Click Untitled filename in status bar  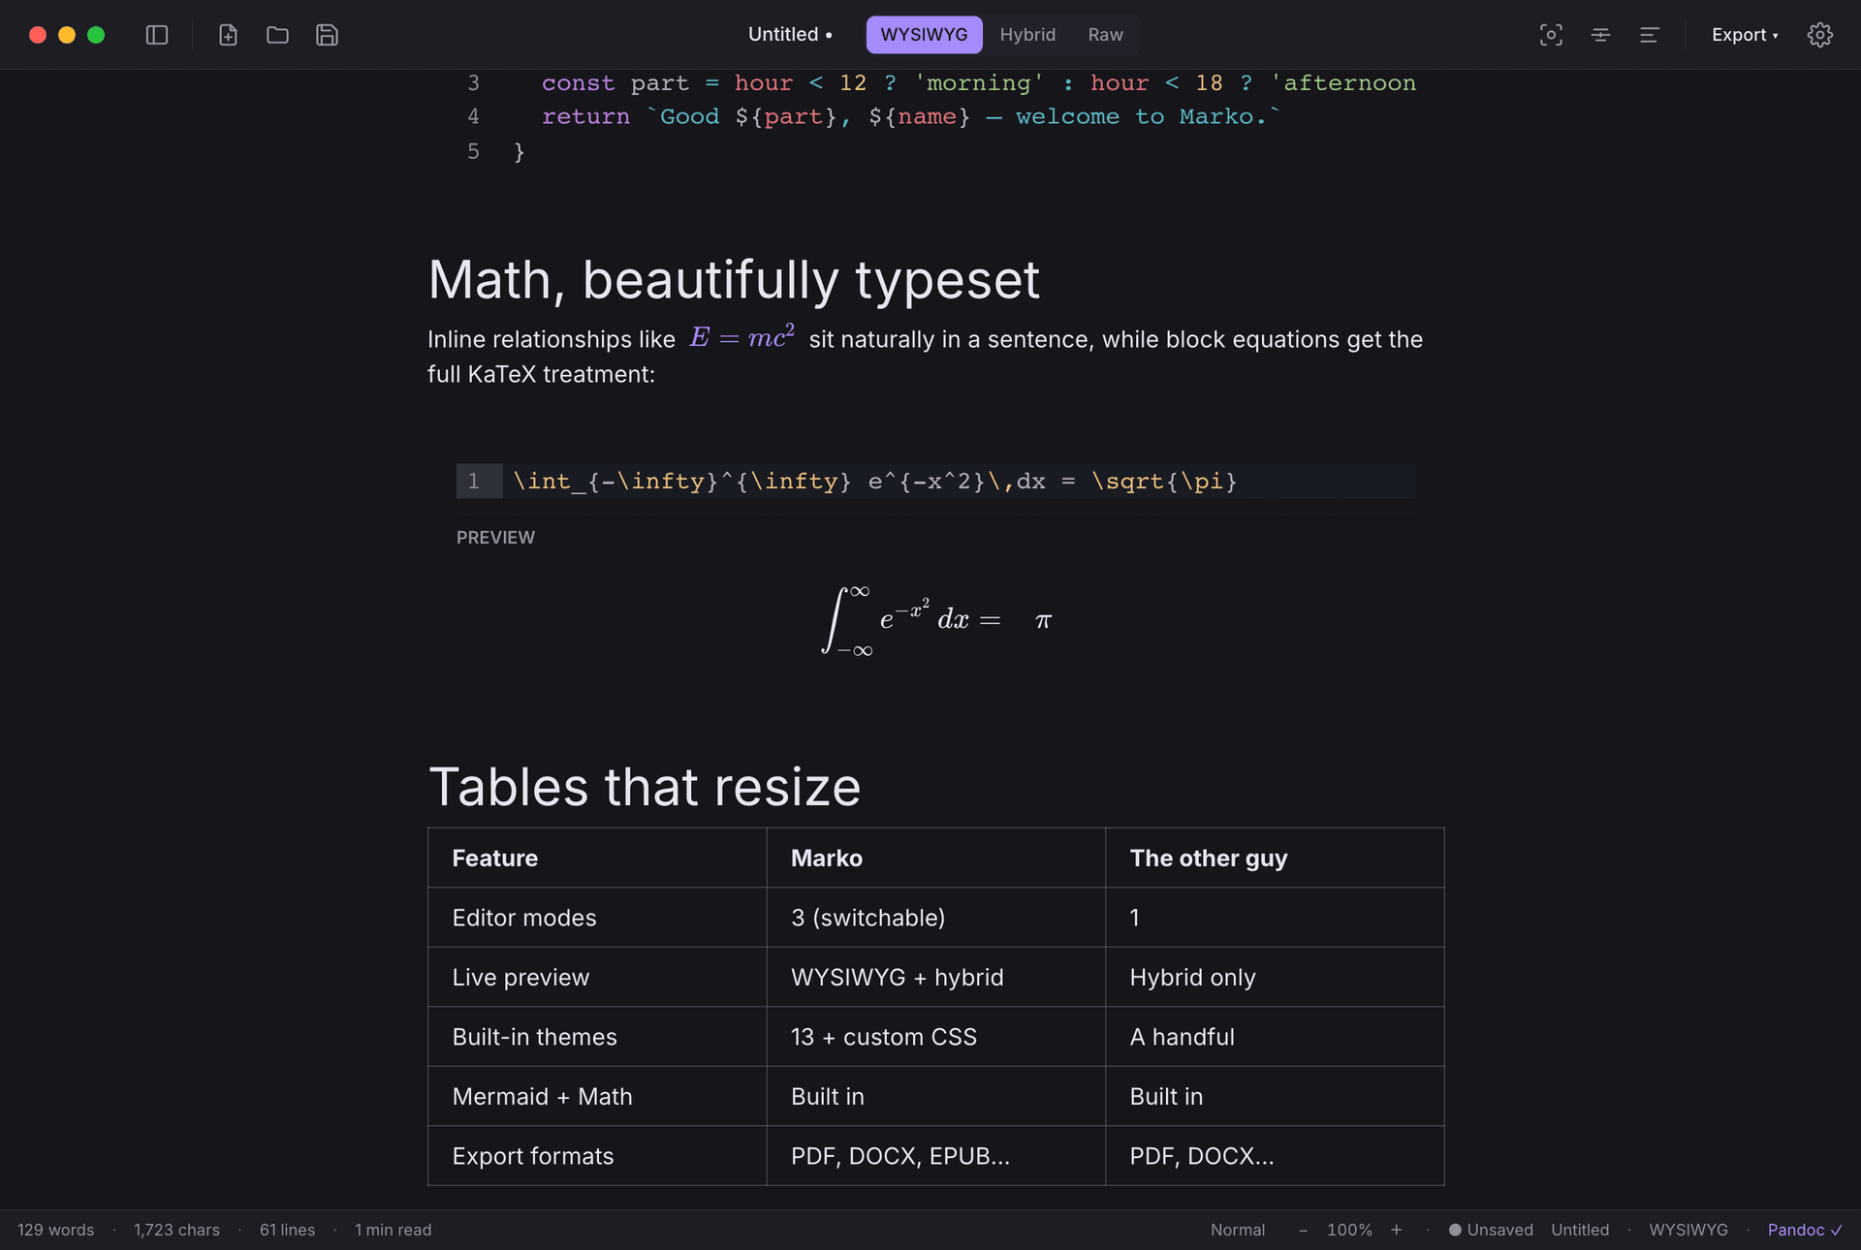click(1579, 1230)
